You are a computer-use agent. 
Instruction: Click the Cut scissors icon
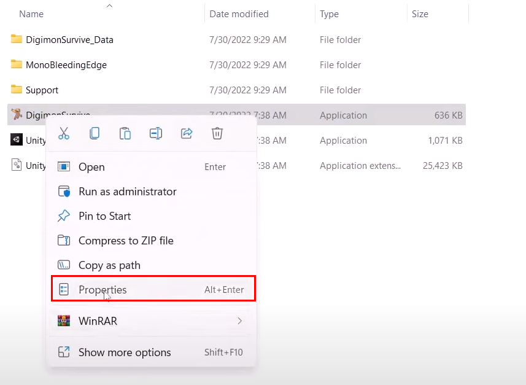point(64,133)
